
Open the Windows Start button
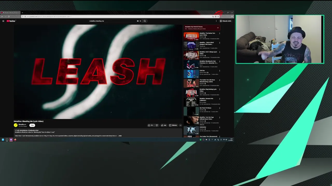point(3,140)
